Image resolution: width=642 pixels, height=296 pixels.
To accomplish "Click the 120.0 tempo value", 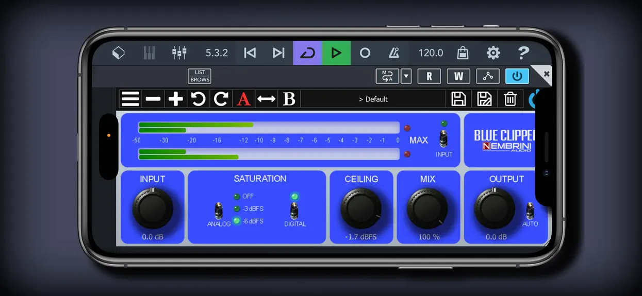I will click(431, 53).
